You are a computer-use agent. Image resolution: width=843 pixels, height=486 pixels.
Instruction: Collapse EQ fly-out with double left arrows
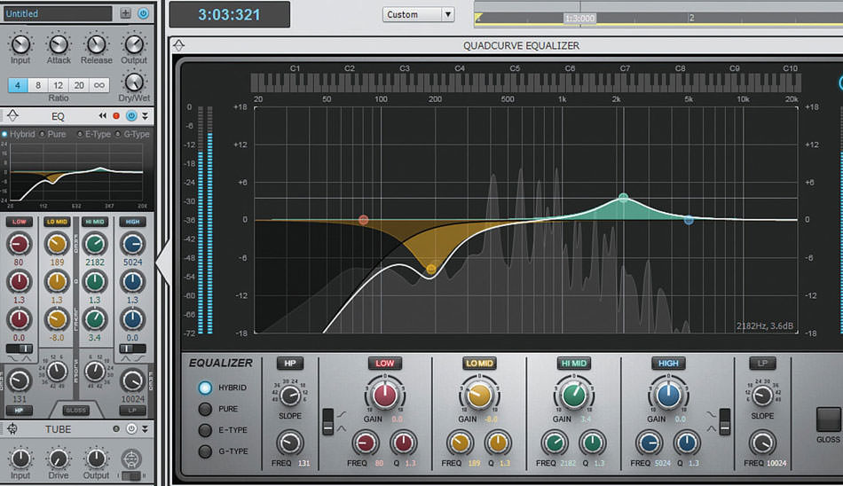point(103,115)
